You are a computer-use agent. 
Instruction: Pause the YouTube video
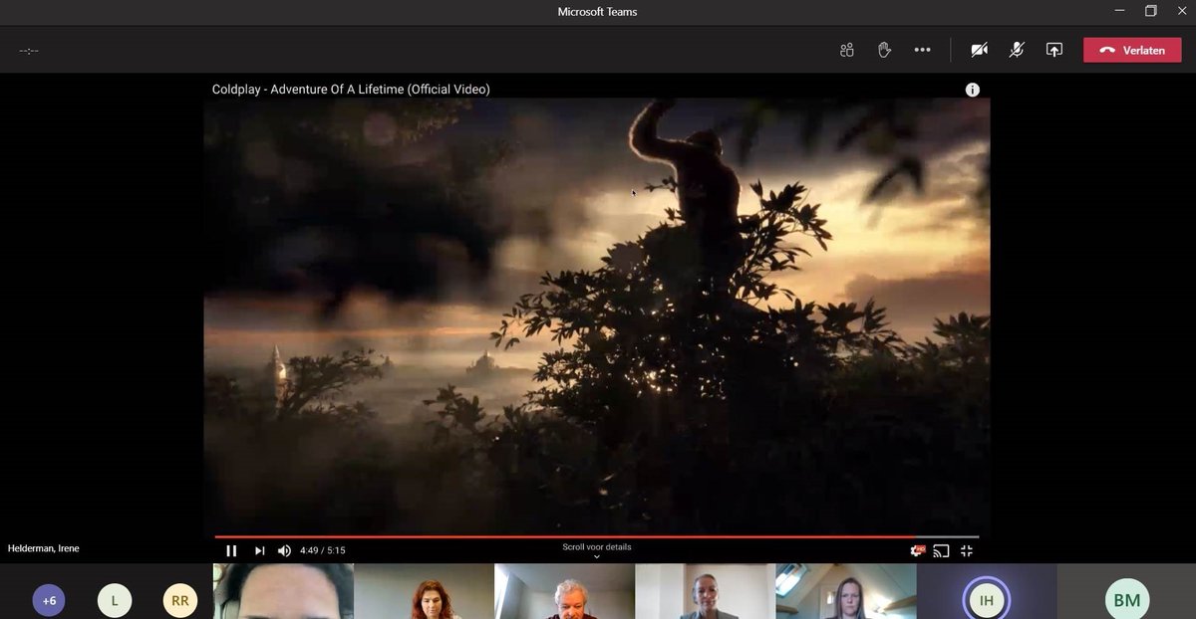(x=231, y=550)
